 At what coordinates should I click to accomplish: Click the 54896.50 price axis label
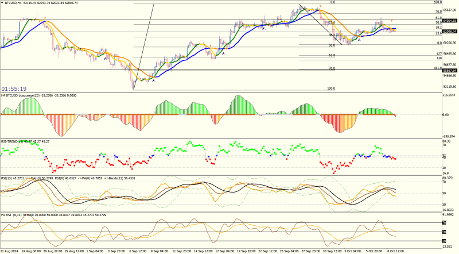click(450, 76)
